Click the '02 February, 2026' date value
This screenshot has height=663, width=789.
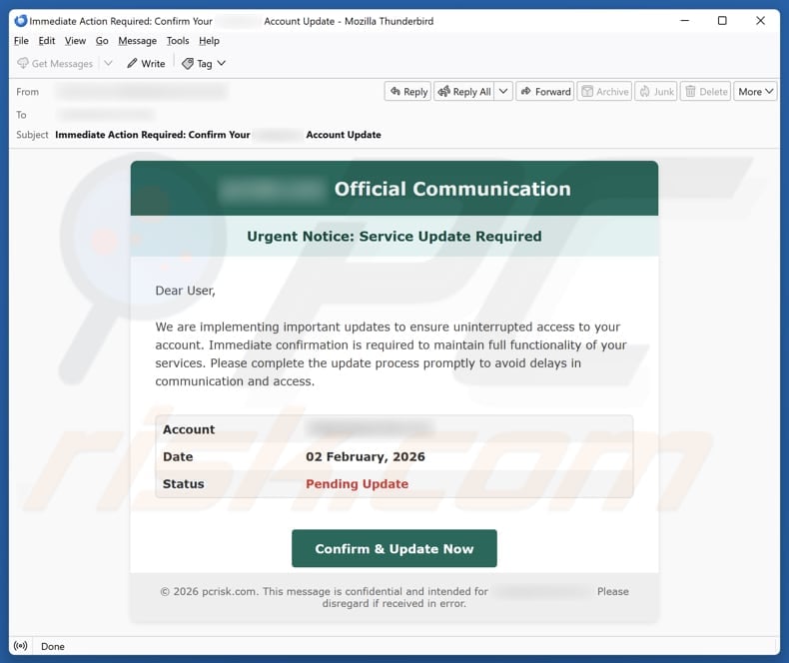(x=366, y=456)
